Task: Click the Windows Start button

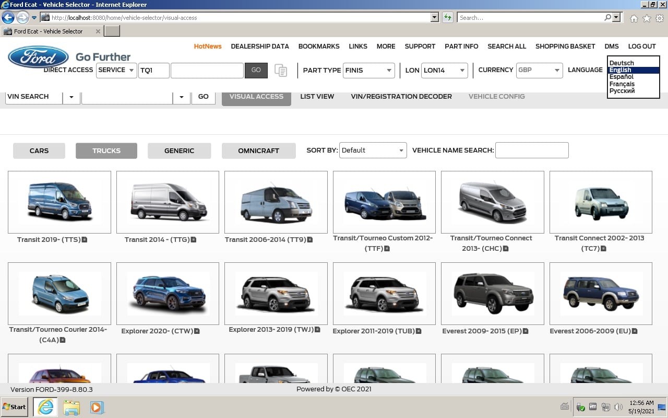Action: (x=14, y=407)
